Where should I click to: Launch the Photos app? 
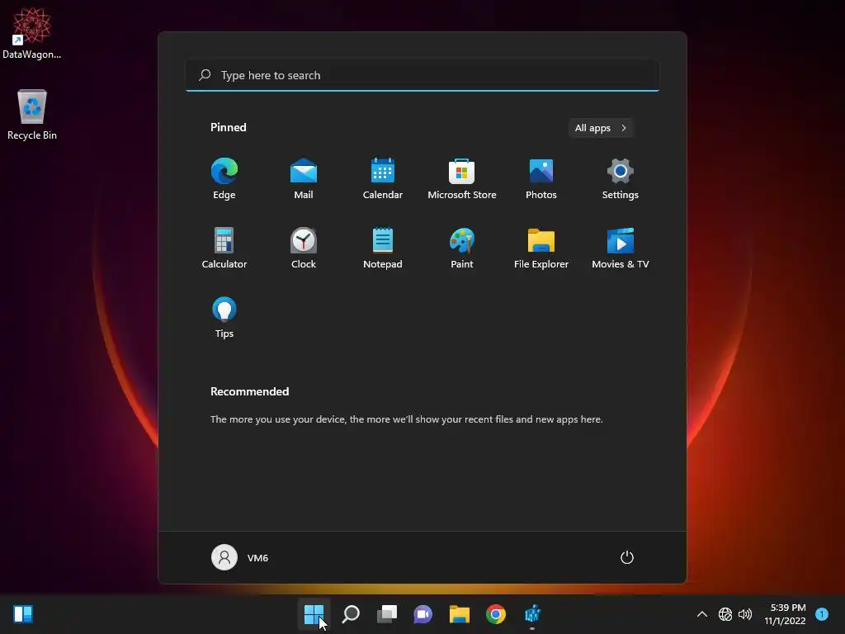pos(541,179)
